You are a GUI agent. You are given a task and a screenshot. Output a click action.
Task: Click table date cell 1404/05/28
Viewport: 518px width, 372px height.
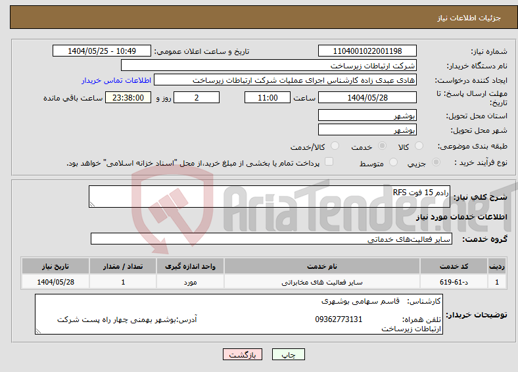coord(55,282)
